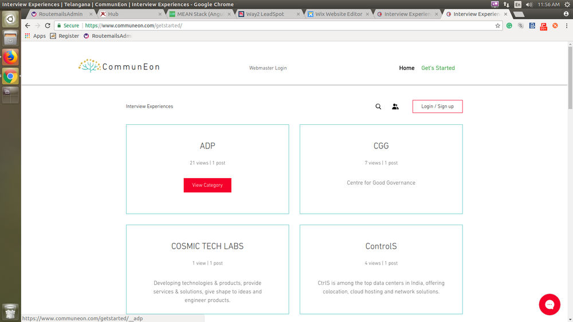Click the page vertical scrollbar thumb
The width and height of the screenshot is (573, 322).
(x=570, y=77)
